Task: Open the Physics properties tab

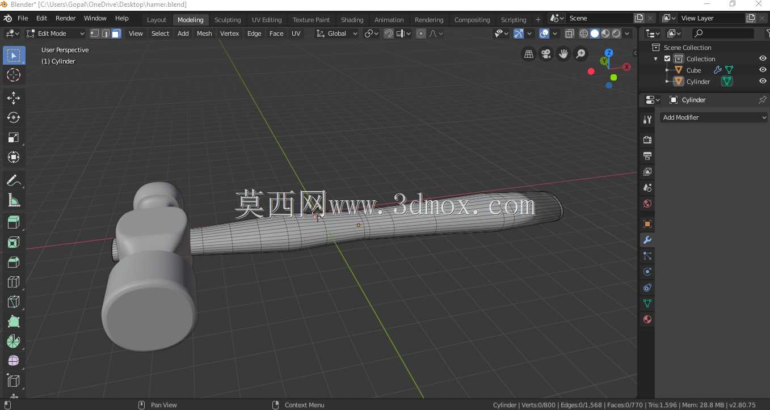Action: pyautogui.click(x=647, y=272)
